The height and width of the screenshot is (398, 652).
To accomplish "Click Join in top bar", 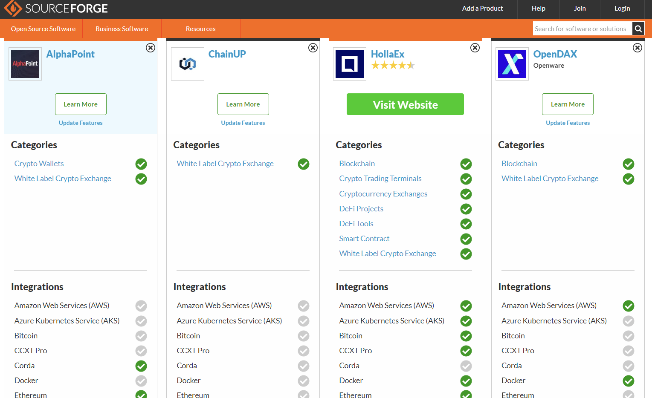I will coord(580,9).
